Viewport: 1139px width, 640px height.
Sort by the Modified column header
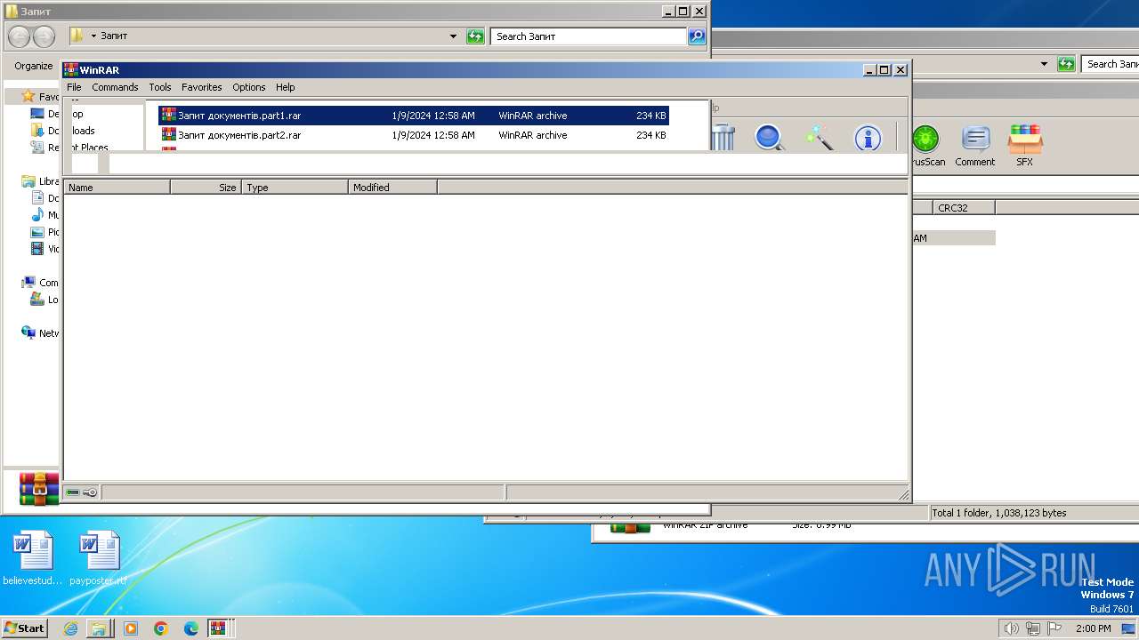point(392,188)
